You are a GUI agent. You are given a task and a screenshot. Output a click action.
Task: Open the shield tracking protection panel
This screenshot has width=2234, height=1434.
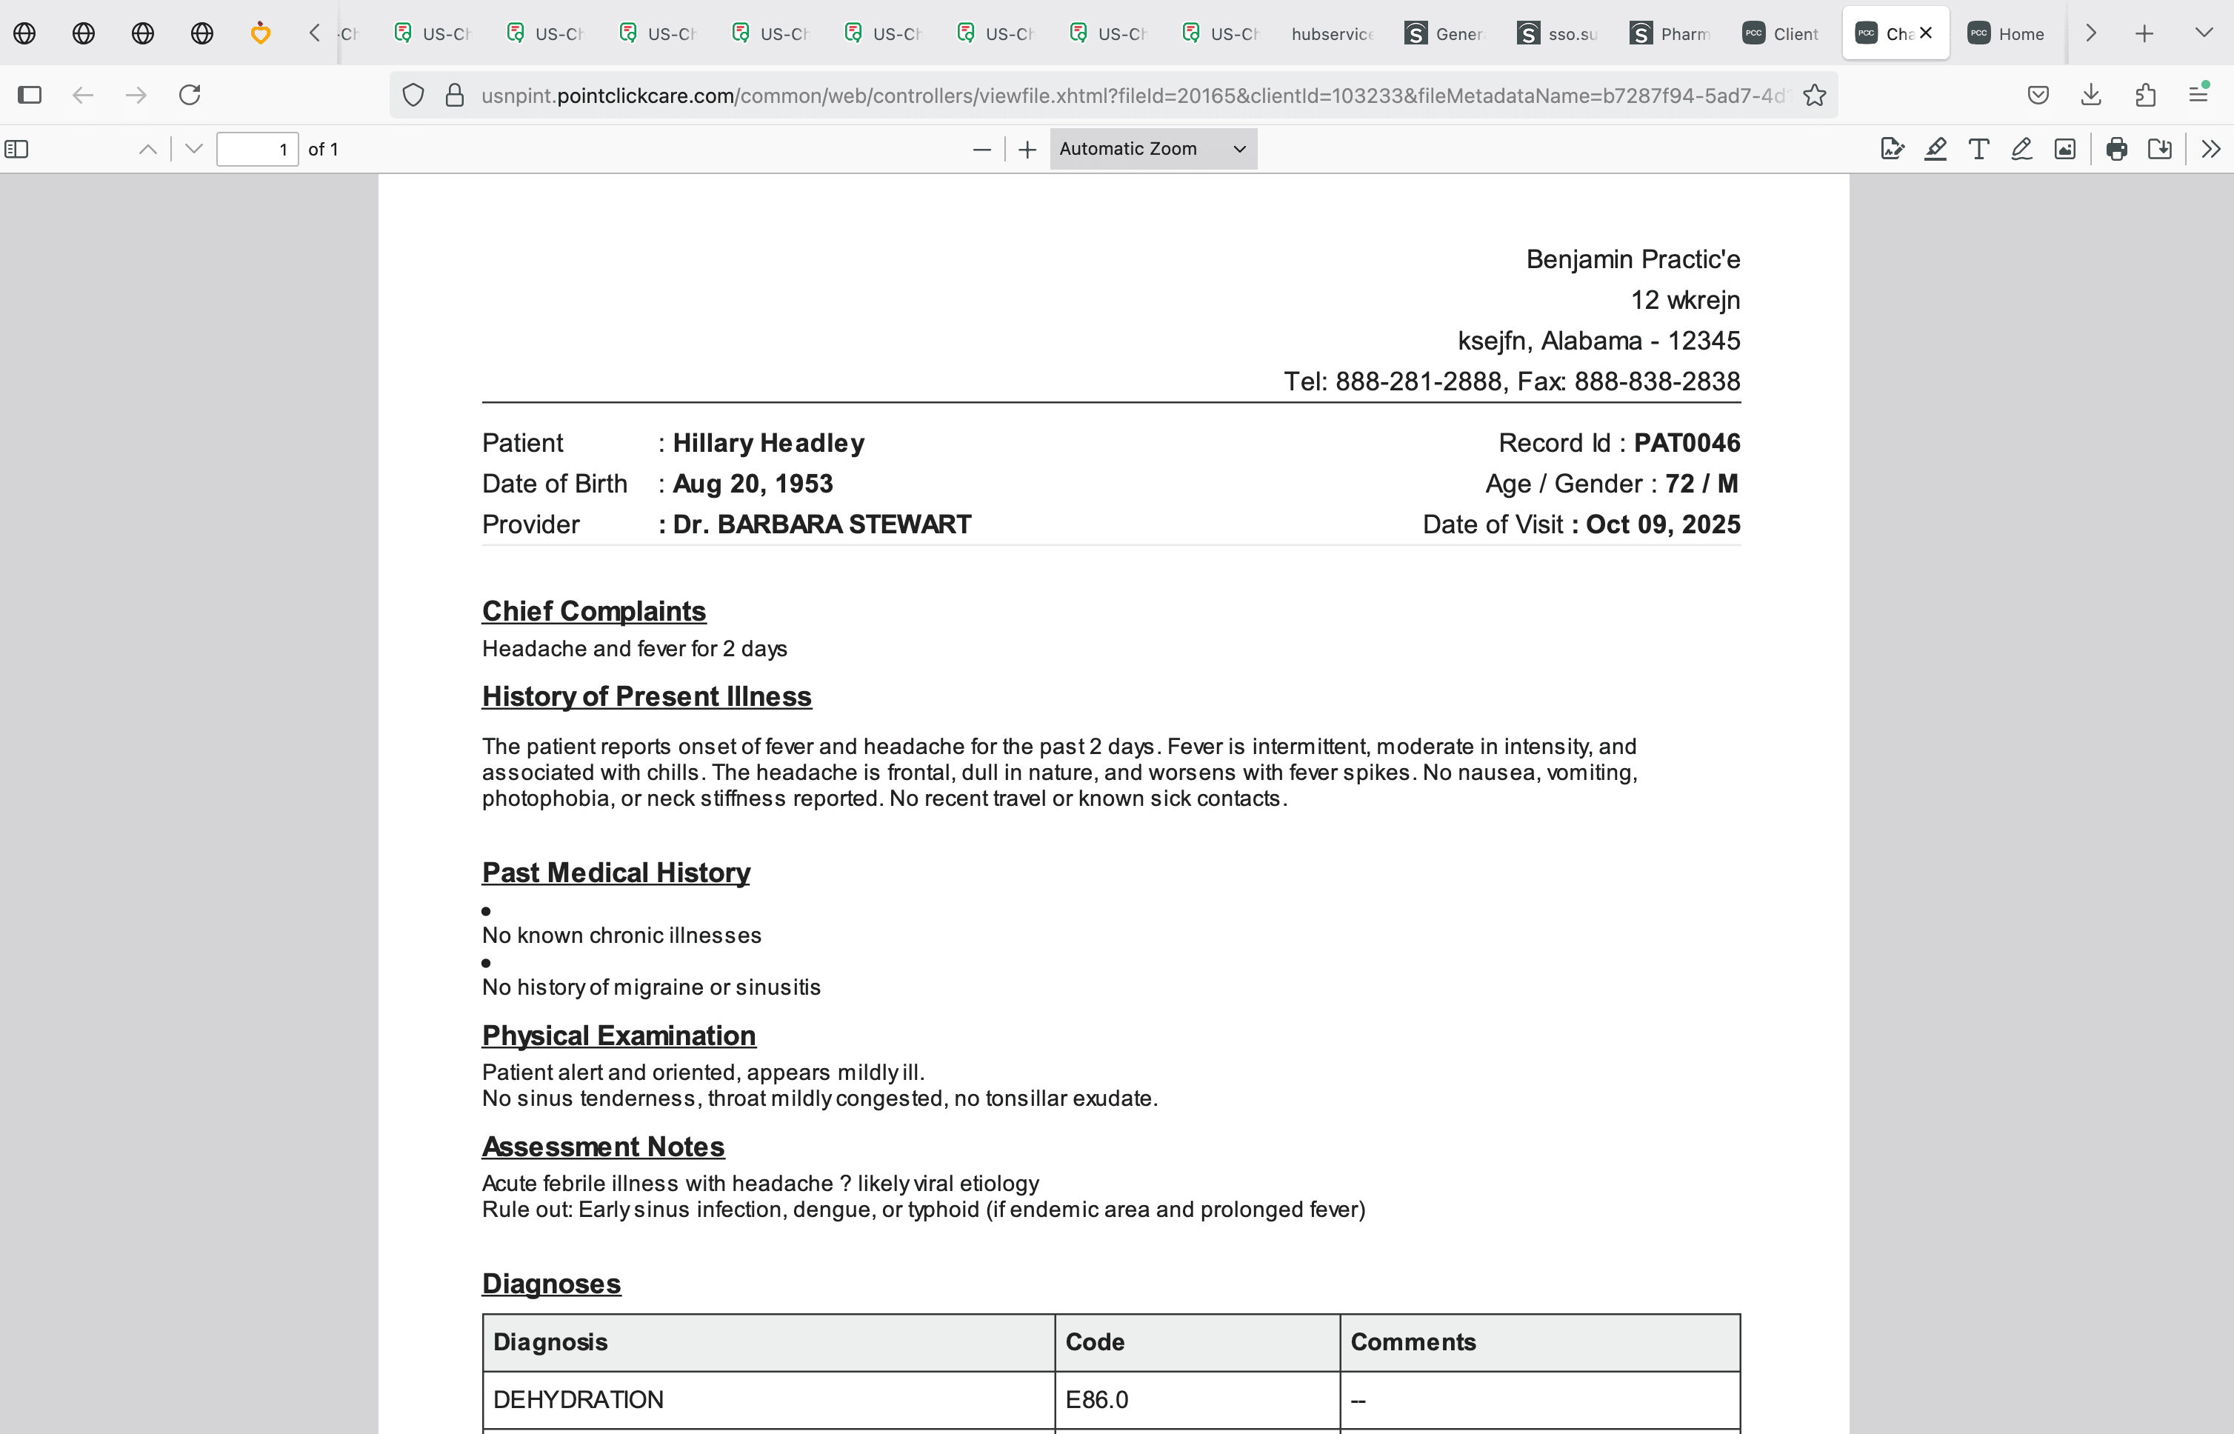pos(413,94)
